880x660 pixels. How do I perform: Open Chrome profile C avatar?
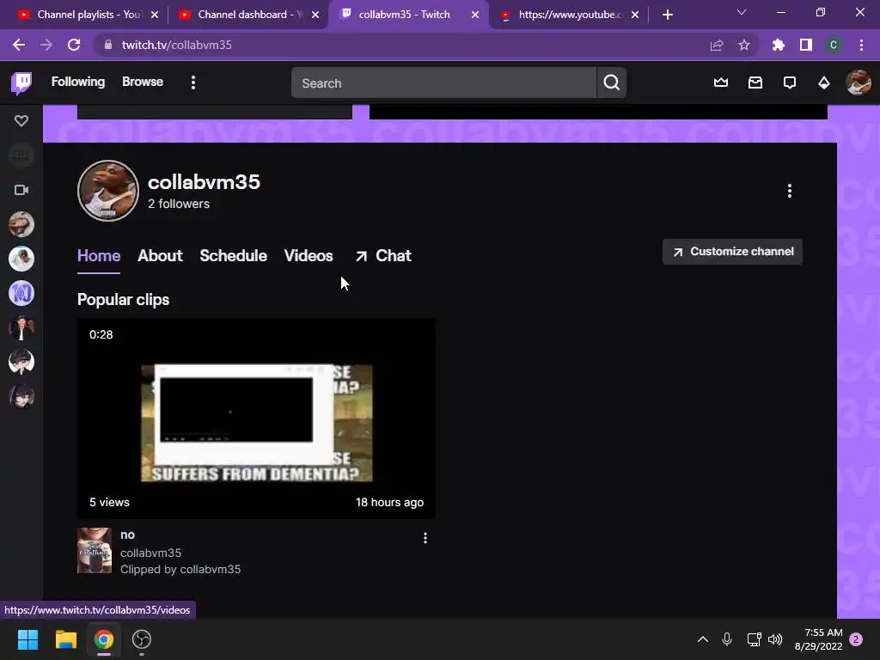(x=834, y=45)
